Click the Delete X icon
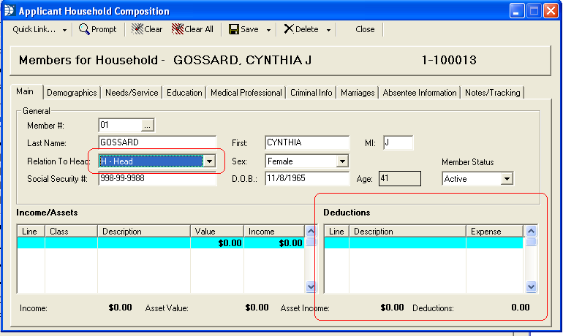 (x=289, y=29)
